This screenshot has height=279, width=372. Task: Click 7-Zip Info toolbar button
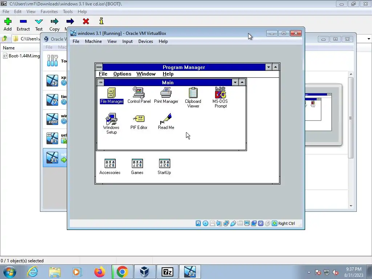click(101, 21)
